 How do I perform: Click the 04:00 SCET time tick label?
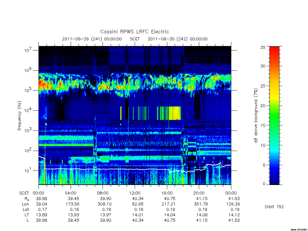click(x=71, y=193)
